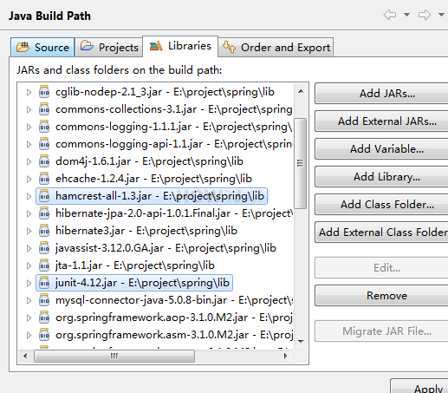Click the Apply button
448x393 pixels.
[419, 386]
